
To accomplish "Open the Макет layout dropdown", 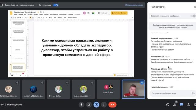I will pyautogui.click(x=60, y=18).
